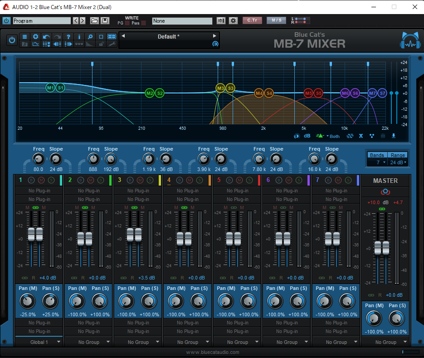Open band 1 Global 1 group dropdown
424x358 pixels.
(x=39, y=342)
